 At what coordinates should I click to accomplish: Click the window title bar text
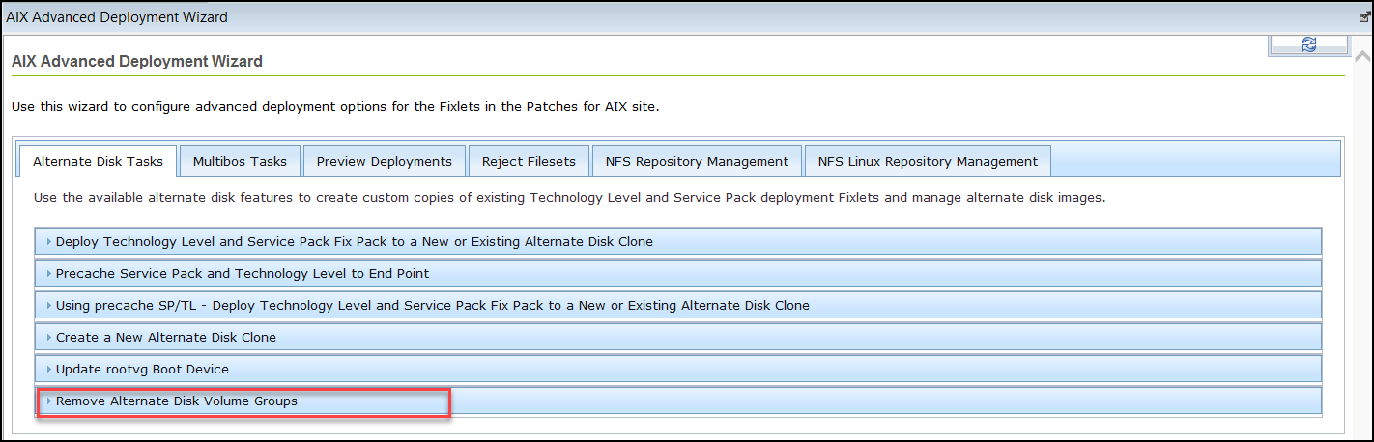tap(117, 17)
